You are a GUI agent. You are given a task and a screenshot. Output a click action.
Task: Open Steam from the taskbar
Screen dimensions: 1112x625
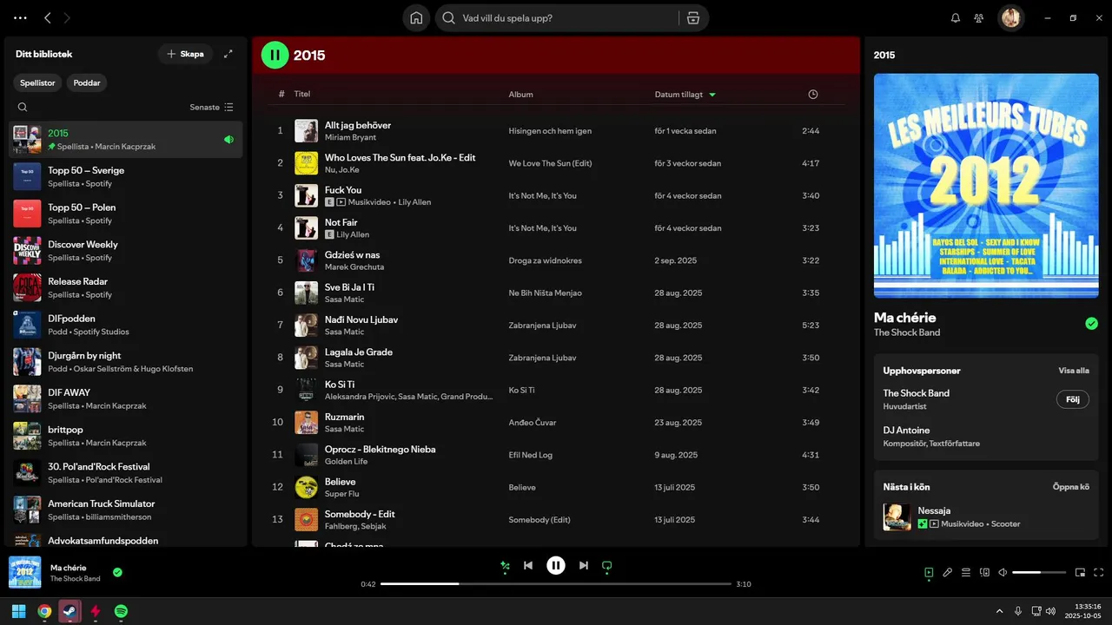[70, 611]
